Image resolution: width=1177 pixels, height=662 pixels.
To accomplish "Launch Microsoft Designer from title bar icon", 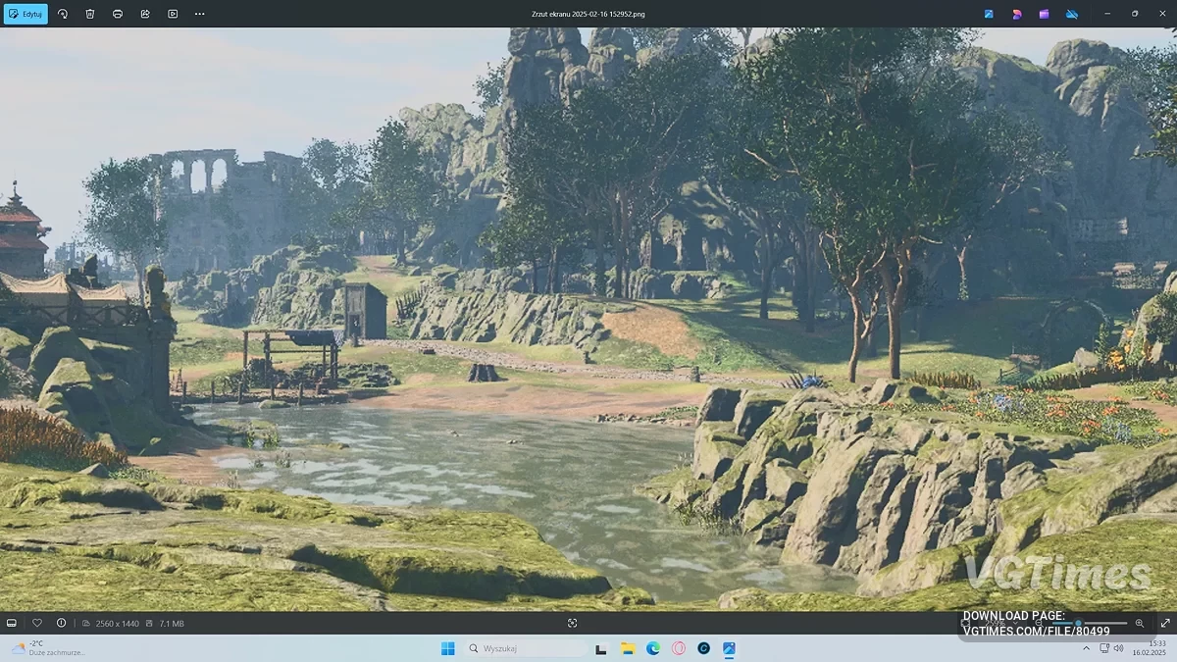I will [x=1016, y=14].
